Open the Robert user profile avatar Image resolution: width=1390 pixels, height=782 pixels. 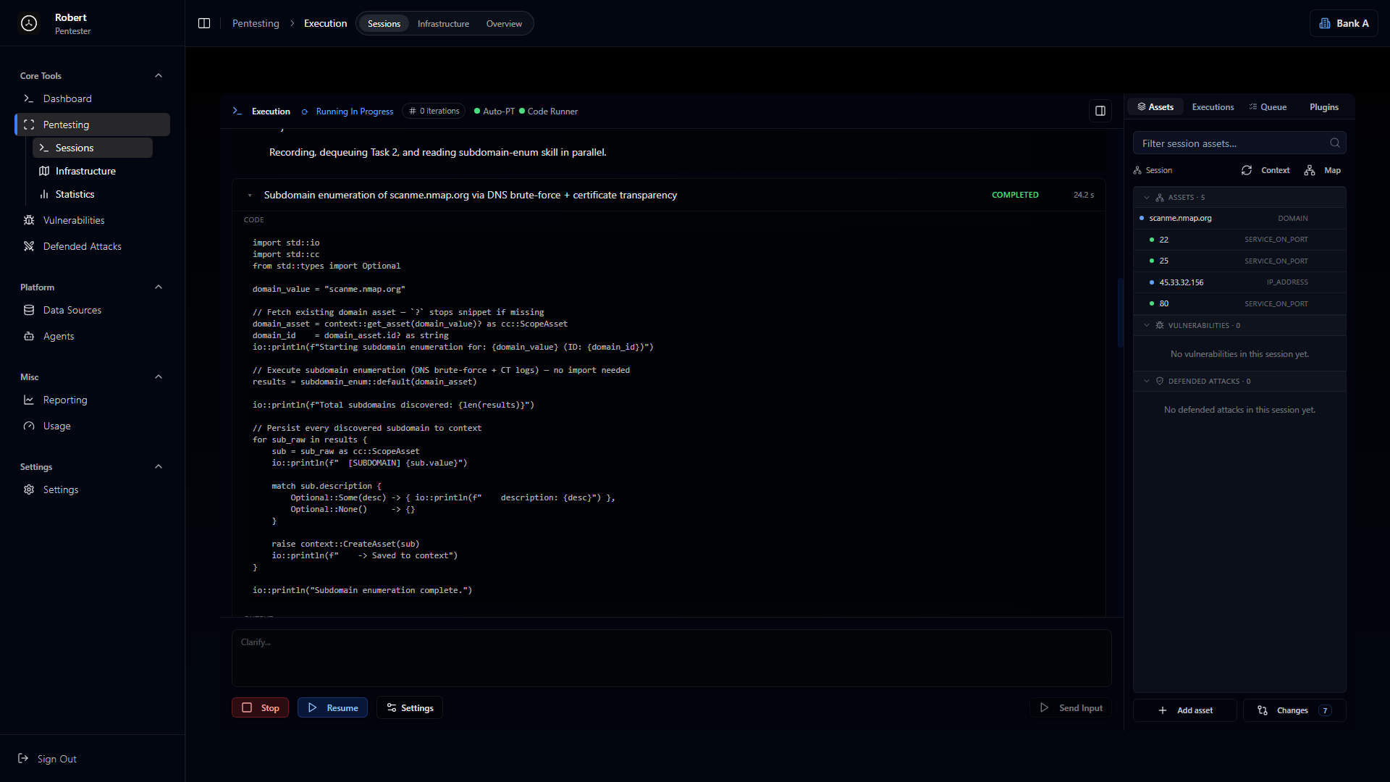click(29, 23)
